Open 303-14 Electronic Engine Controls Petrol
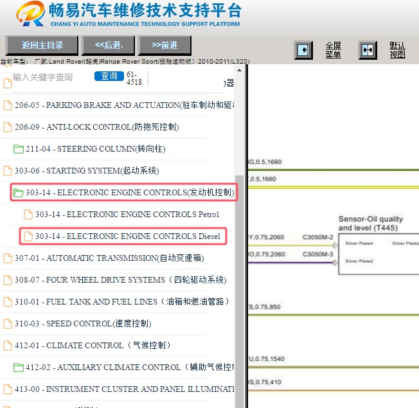The image size is (419, 408). [x=127, y=215]
